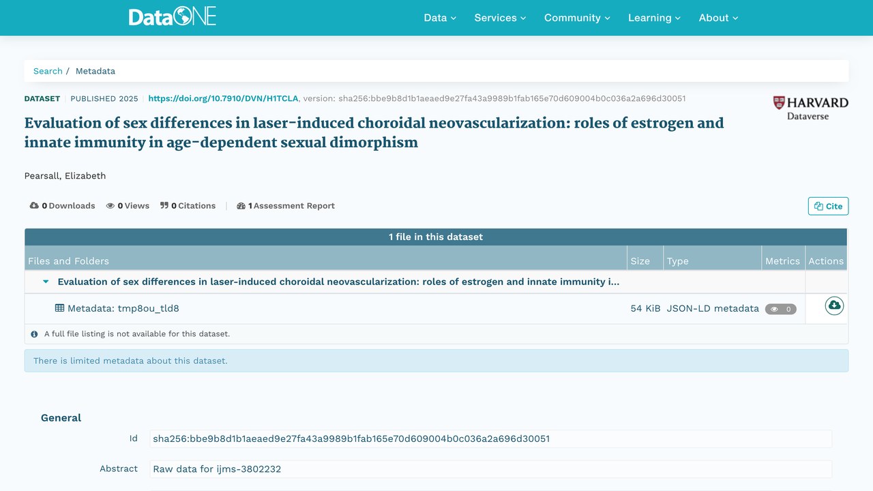Click the info icon beside full file listing note
This screenshot has height=491, width=873.
34,334
